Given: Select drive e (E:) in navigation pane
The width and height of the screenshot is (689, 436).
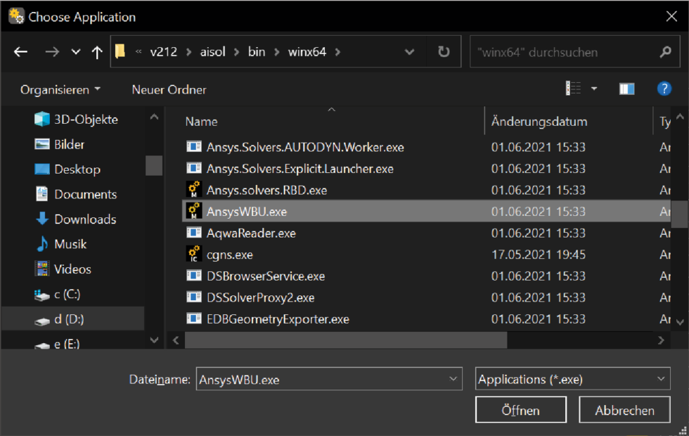Looking at the screenshot, I should point(57,344).
